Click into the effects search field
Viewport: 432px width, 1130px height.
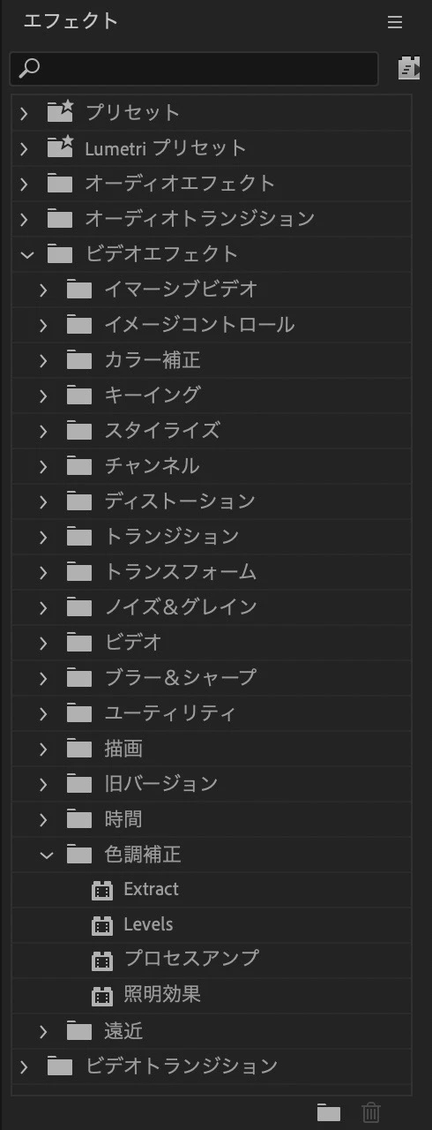(x=194, y=68)
